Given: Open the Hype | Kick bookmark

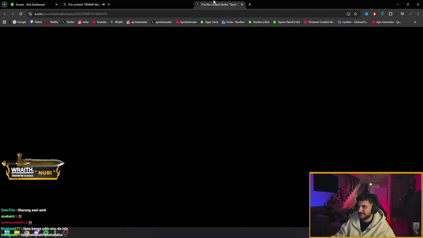Looking at the screenshot, I should 209,22.
